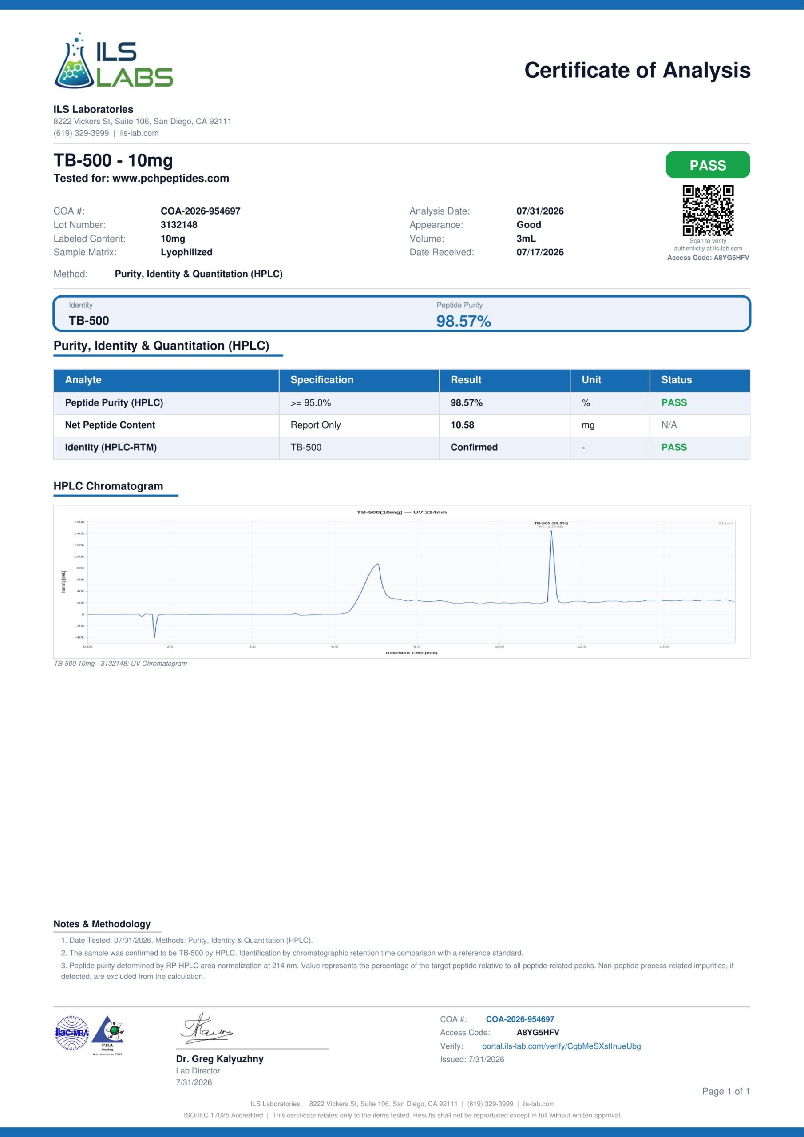The width and height of the screenshot is (804, 1137).
Task: Click the ilac-MRA accreditation seal
Action: coord(72,1033)
